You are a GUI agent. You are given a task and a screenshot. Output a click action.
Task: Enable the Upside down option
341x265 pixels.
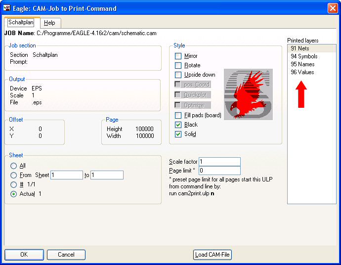coord(178,75)
